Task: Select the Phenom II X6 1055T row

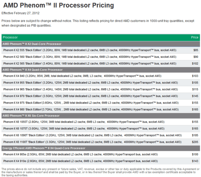Action: click(x=100, y=122)
